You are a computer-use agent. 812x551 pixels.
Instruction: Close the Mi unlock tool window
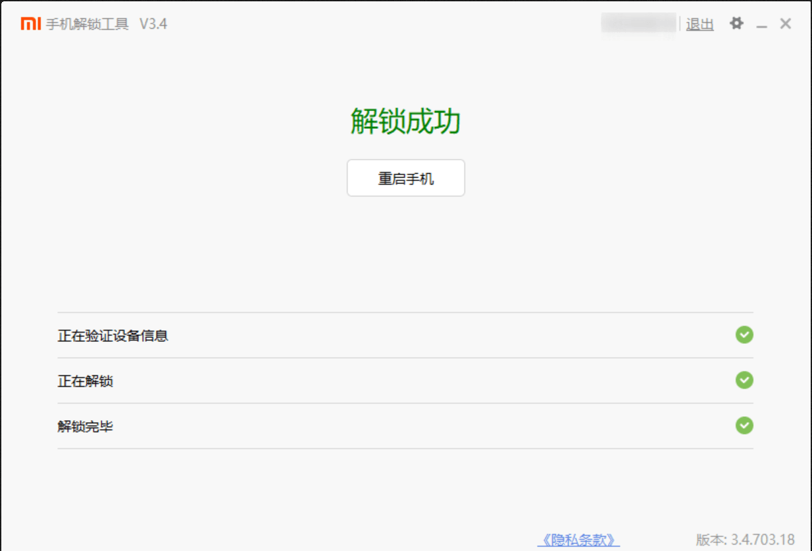785,24
